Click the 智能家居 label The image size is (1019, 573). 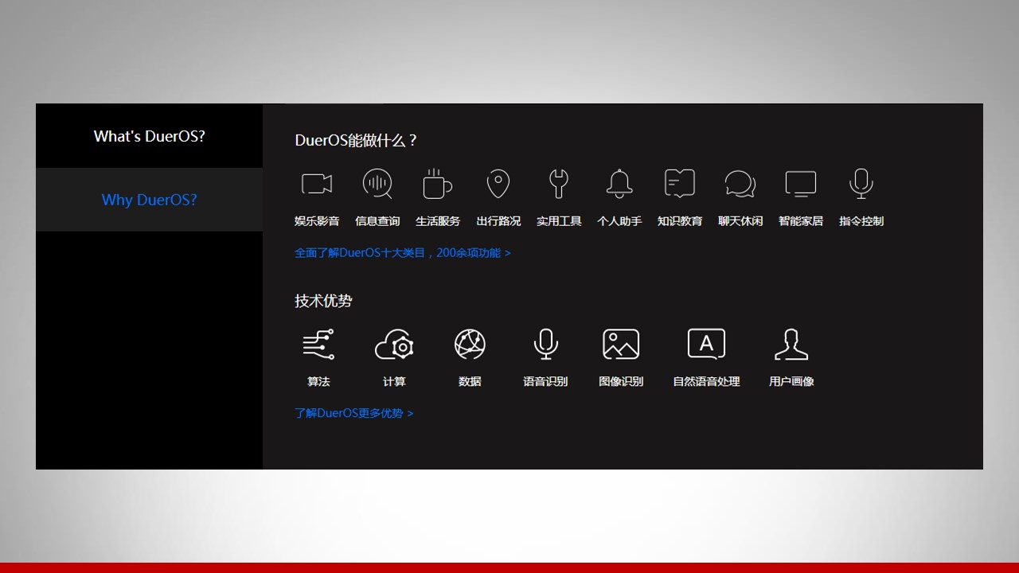click(801, 221)
